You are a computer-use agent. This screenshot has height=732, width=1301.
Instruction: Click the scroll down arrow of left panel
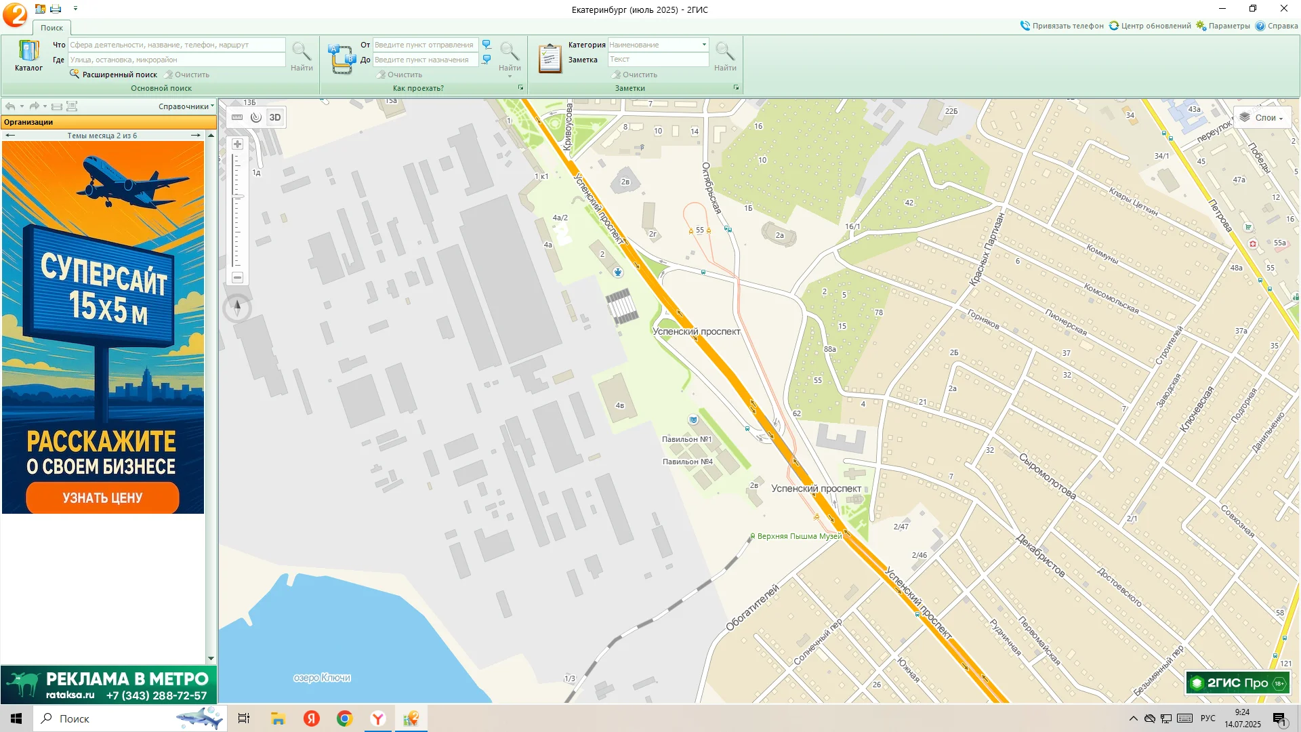pyautogui.click(x=211, y=658)
